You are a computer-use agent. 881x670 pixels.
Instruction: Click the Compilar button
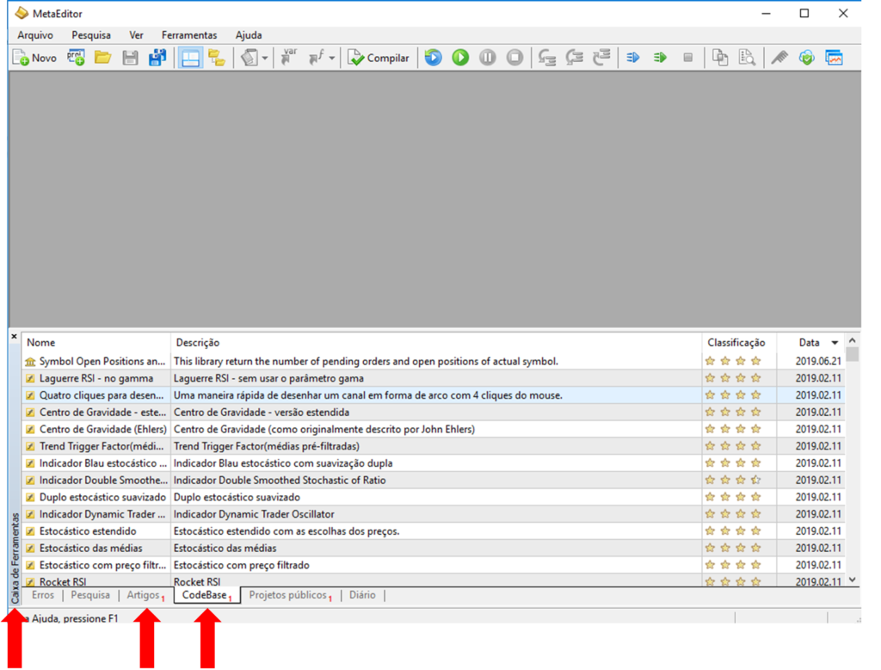coord(379,58)
